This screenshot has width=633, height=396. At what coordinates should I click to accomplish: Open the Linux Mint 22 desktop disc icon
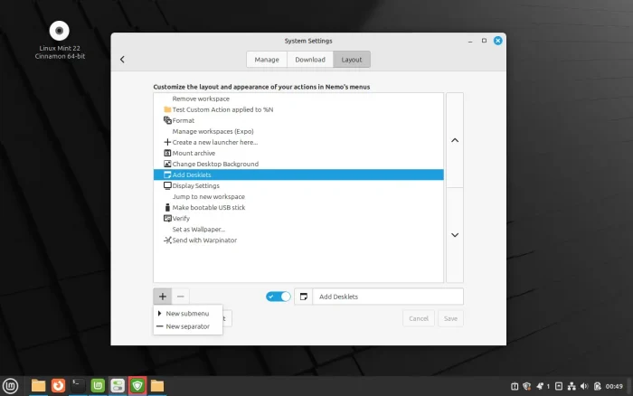pos(60,29)
